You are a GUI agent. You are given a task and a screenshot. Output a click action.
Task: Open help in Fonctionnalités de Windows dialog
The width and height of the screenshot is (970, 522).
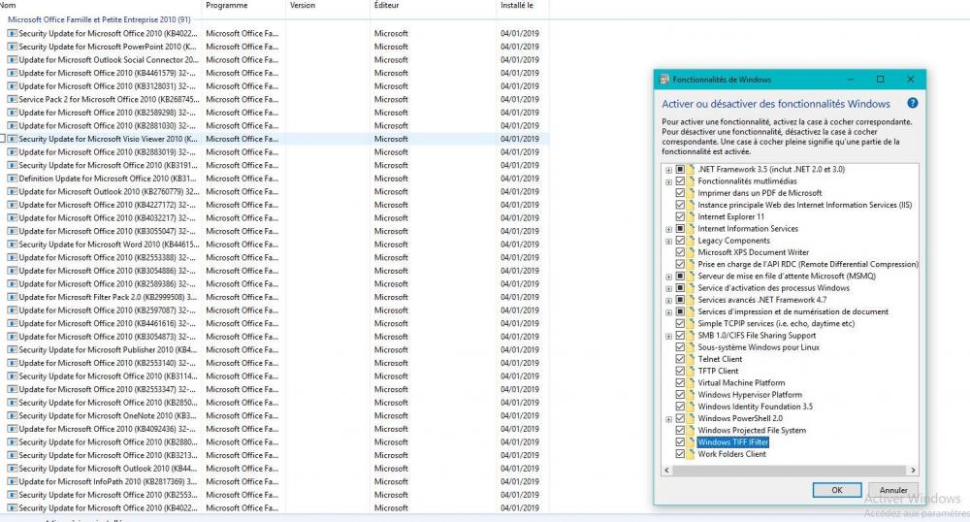tap(912, 103)
